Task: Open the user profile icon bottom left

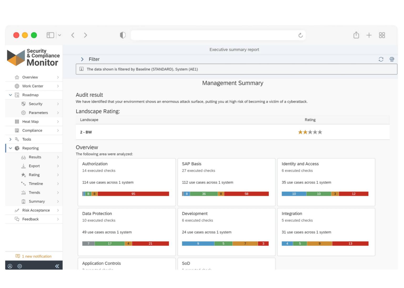Action: pyautogui.click(x=10, y=266)
